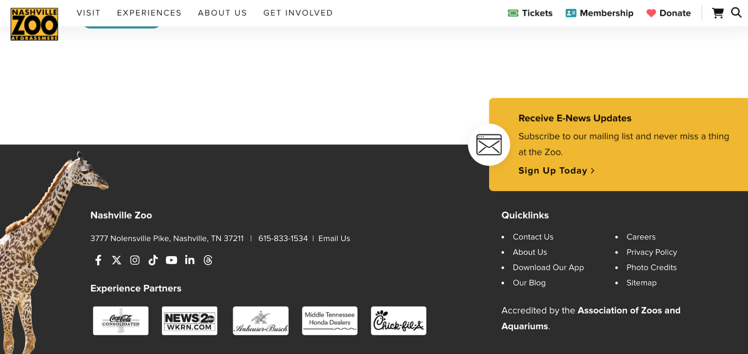Open the Instagram icon in footer
Screen dimensions: 748x354
[135, 260]
